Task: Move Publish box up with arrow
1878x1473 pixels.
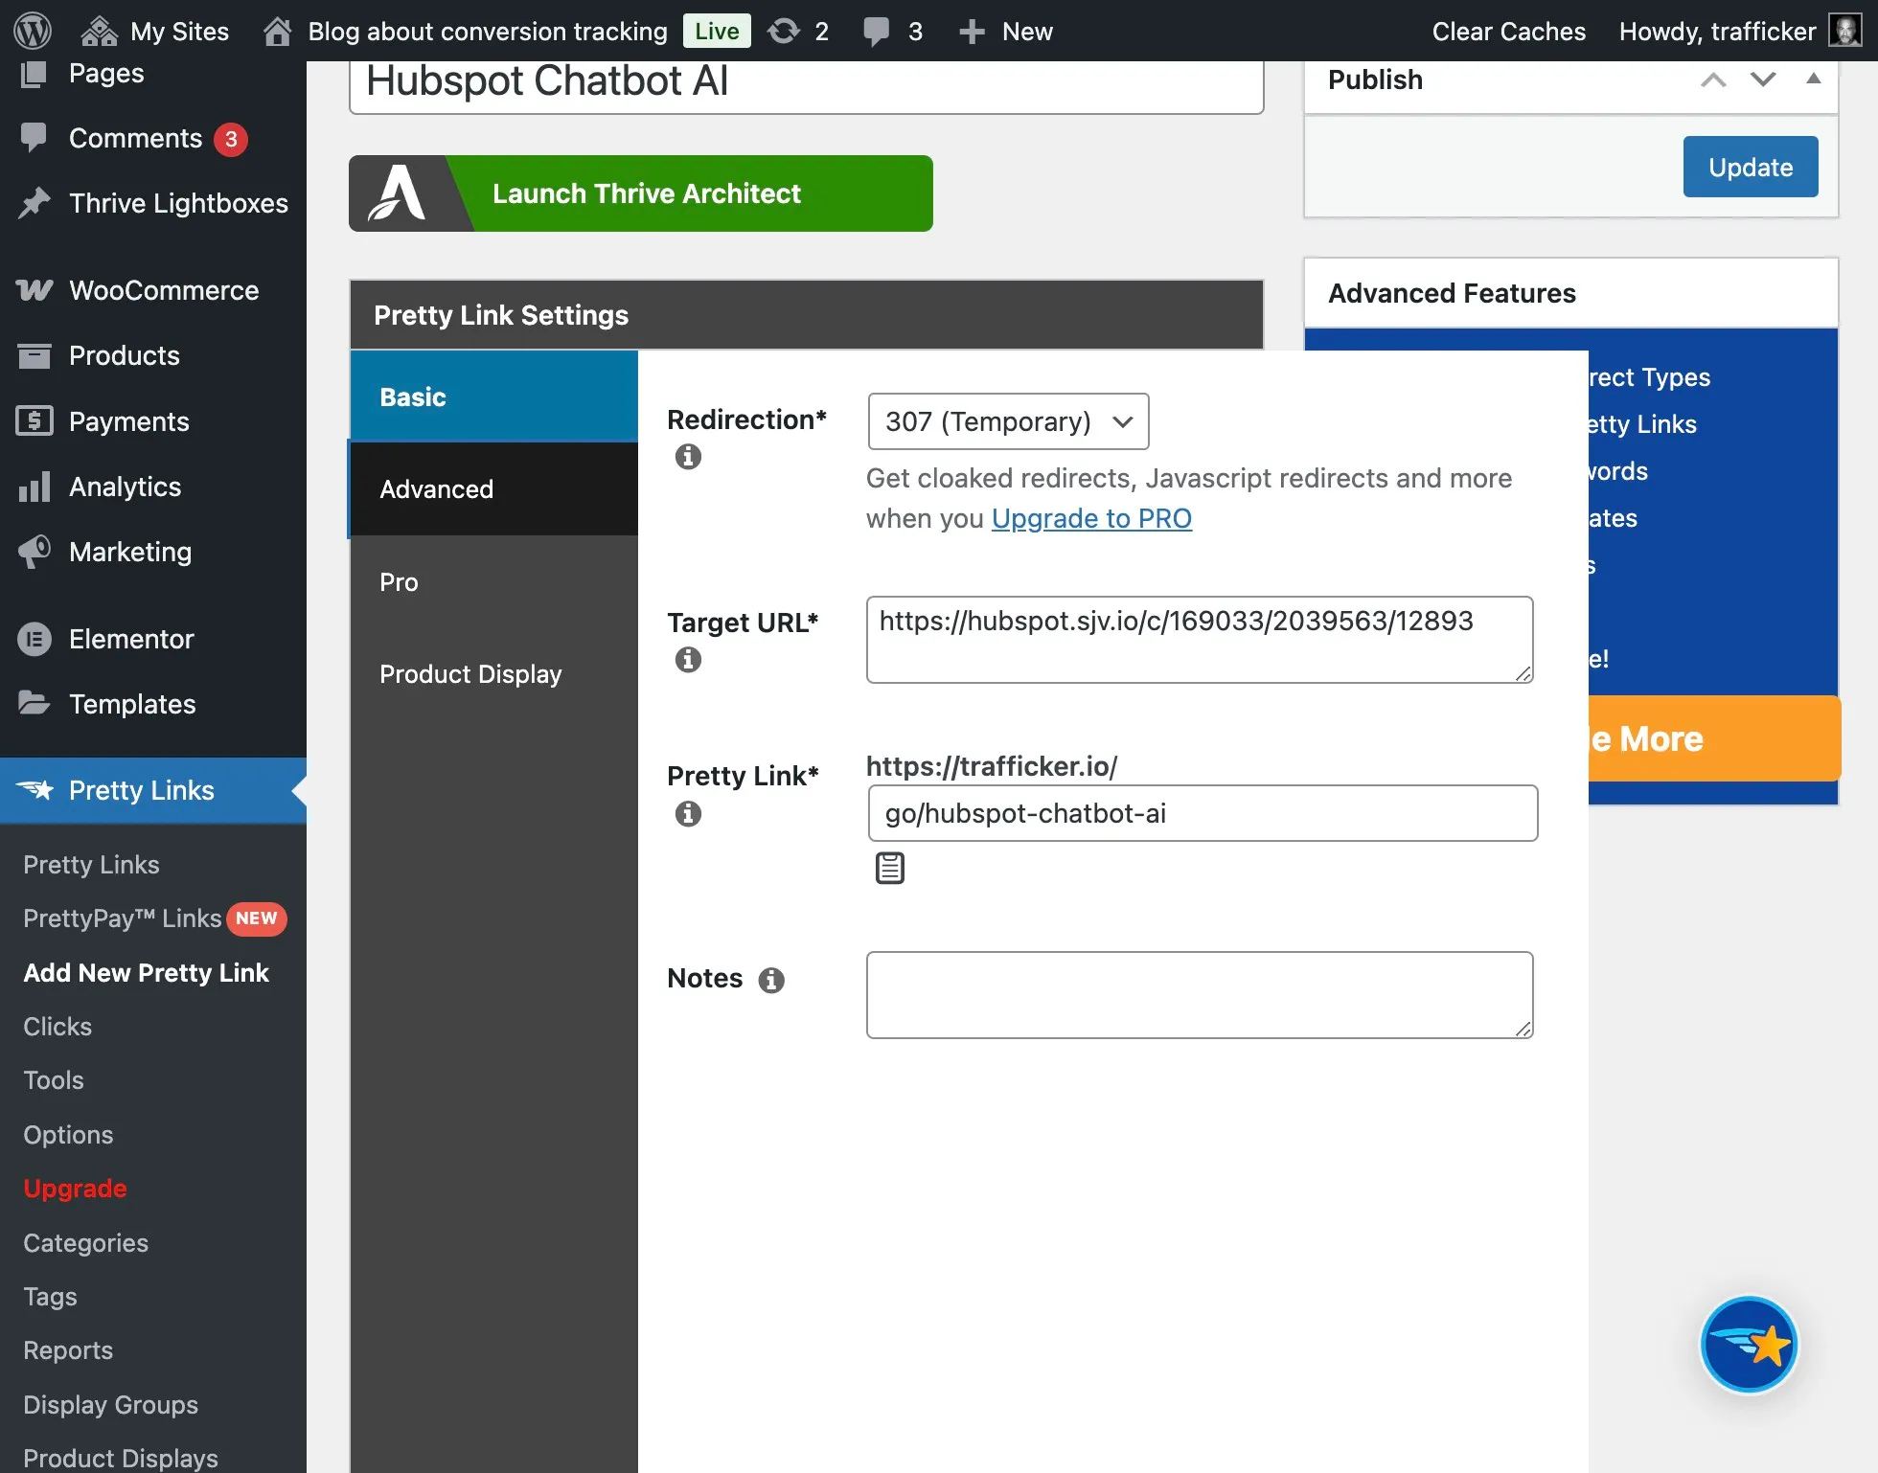Action: [1713, 79]
